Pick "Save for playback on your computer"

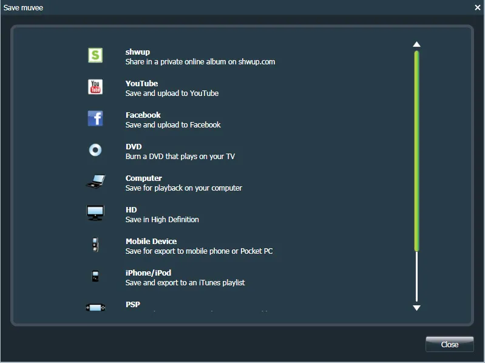[x=184, y=188]
